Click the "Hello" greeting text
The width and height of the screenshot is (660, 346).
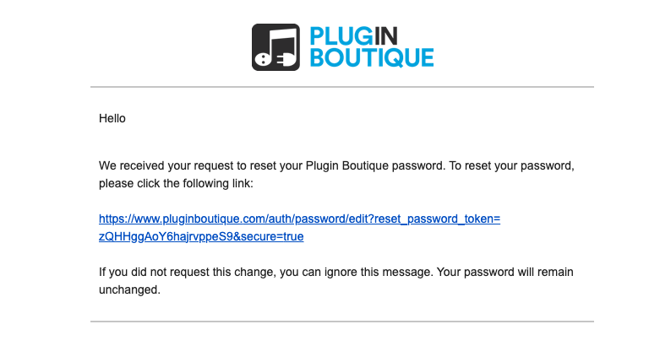point(112,118)
